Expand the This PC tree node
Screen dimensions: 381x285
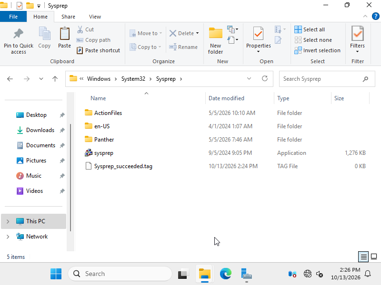8,221
